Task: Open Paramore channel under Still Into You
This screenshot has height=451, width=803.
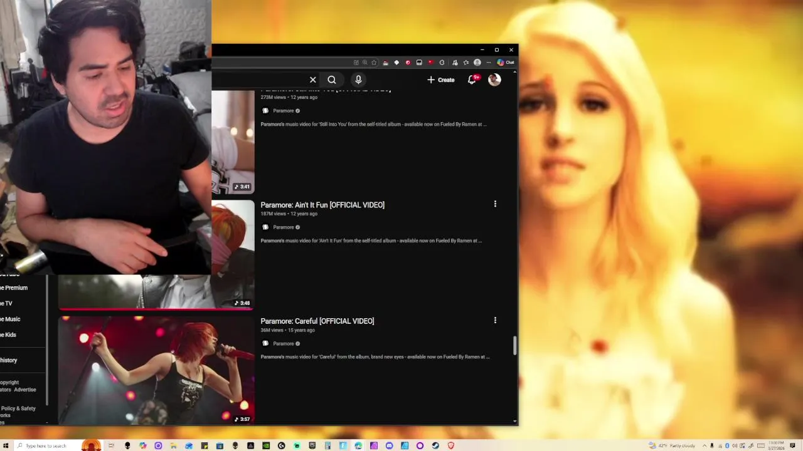Action: [x=283, y=111]
